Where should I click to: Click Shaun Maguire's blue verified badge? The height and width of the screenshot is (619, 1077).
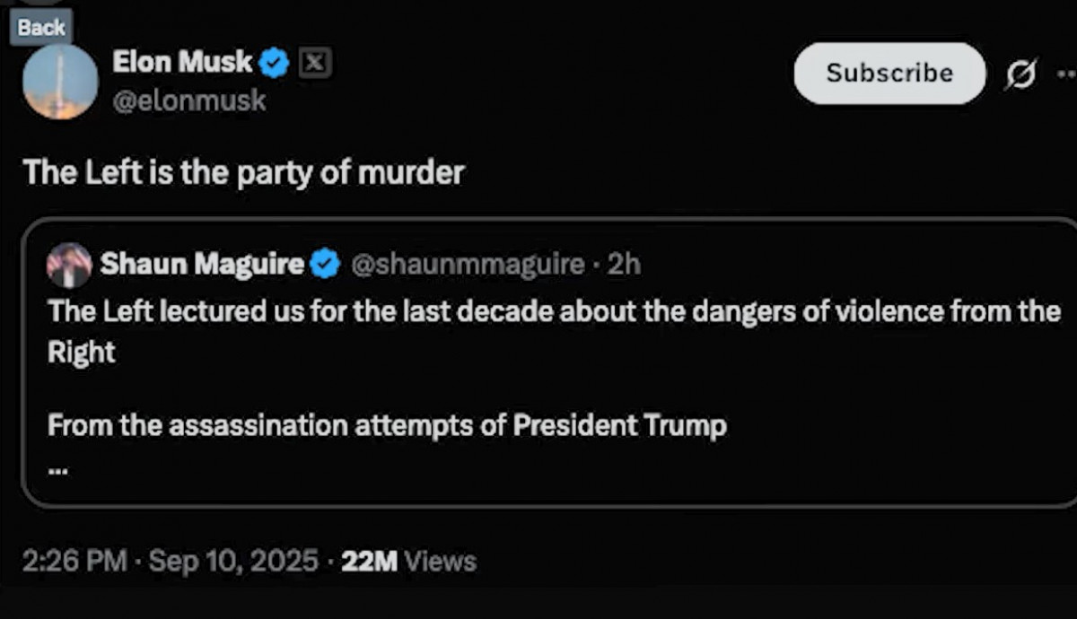click(x=325, y=264)
